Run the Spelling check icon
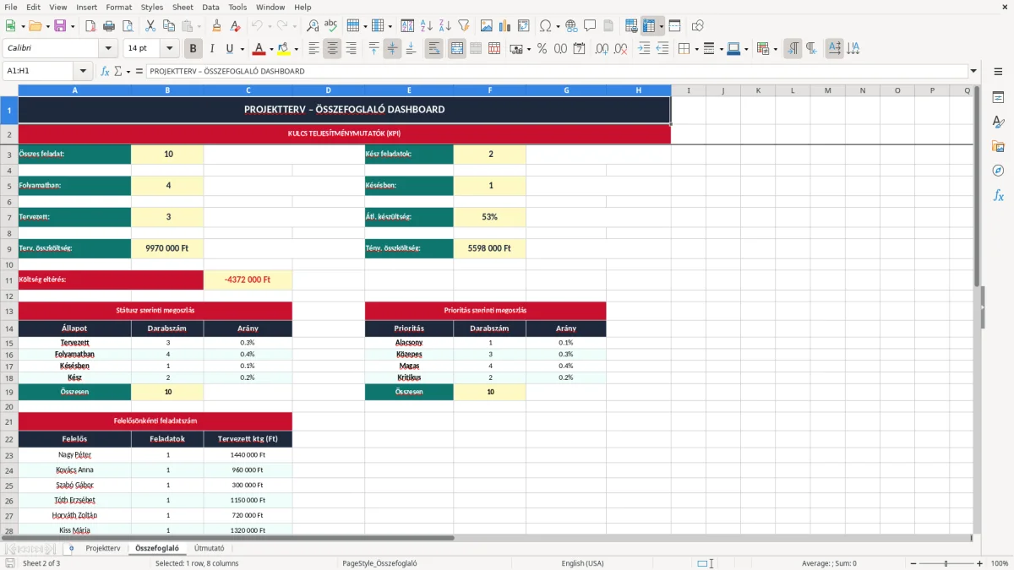 (x=331, y=26)
